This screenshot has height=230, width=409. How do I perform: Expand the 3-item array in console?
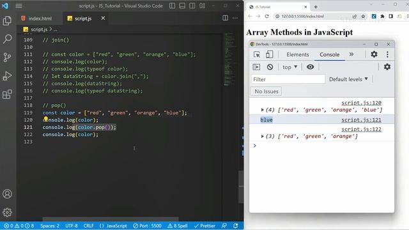[x=263, y=136]
